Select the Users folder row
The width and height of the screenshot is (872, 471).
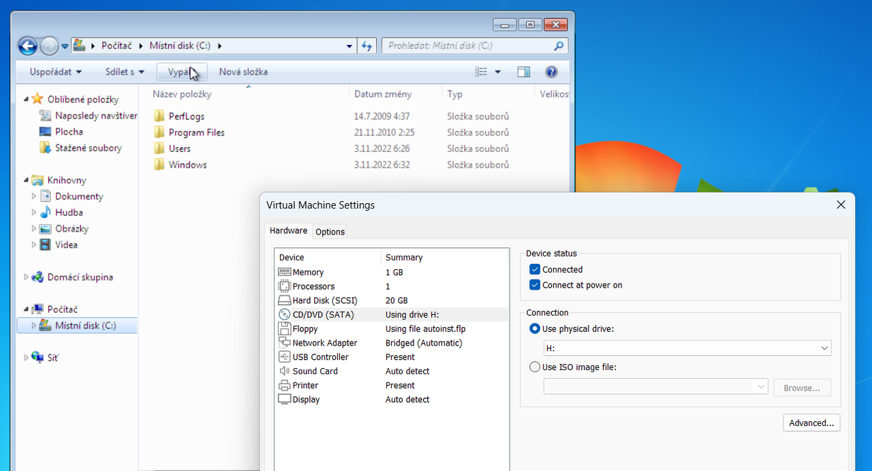(331, 149)
